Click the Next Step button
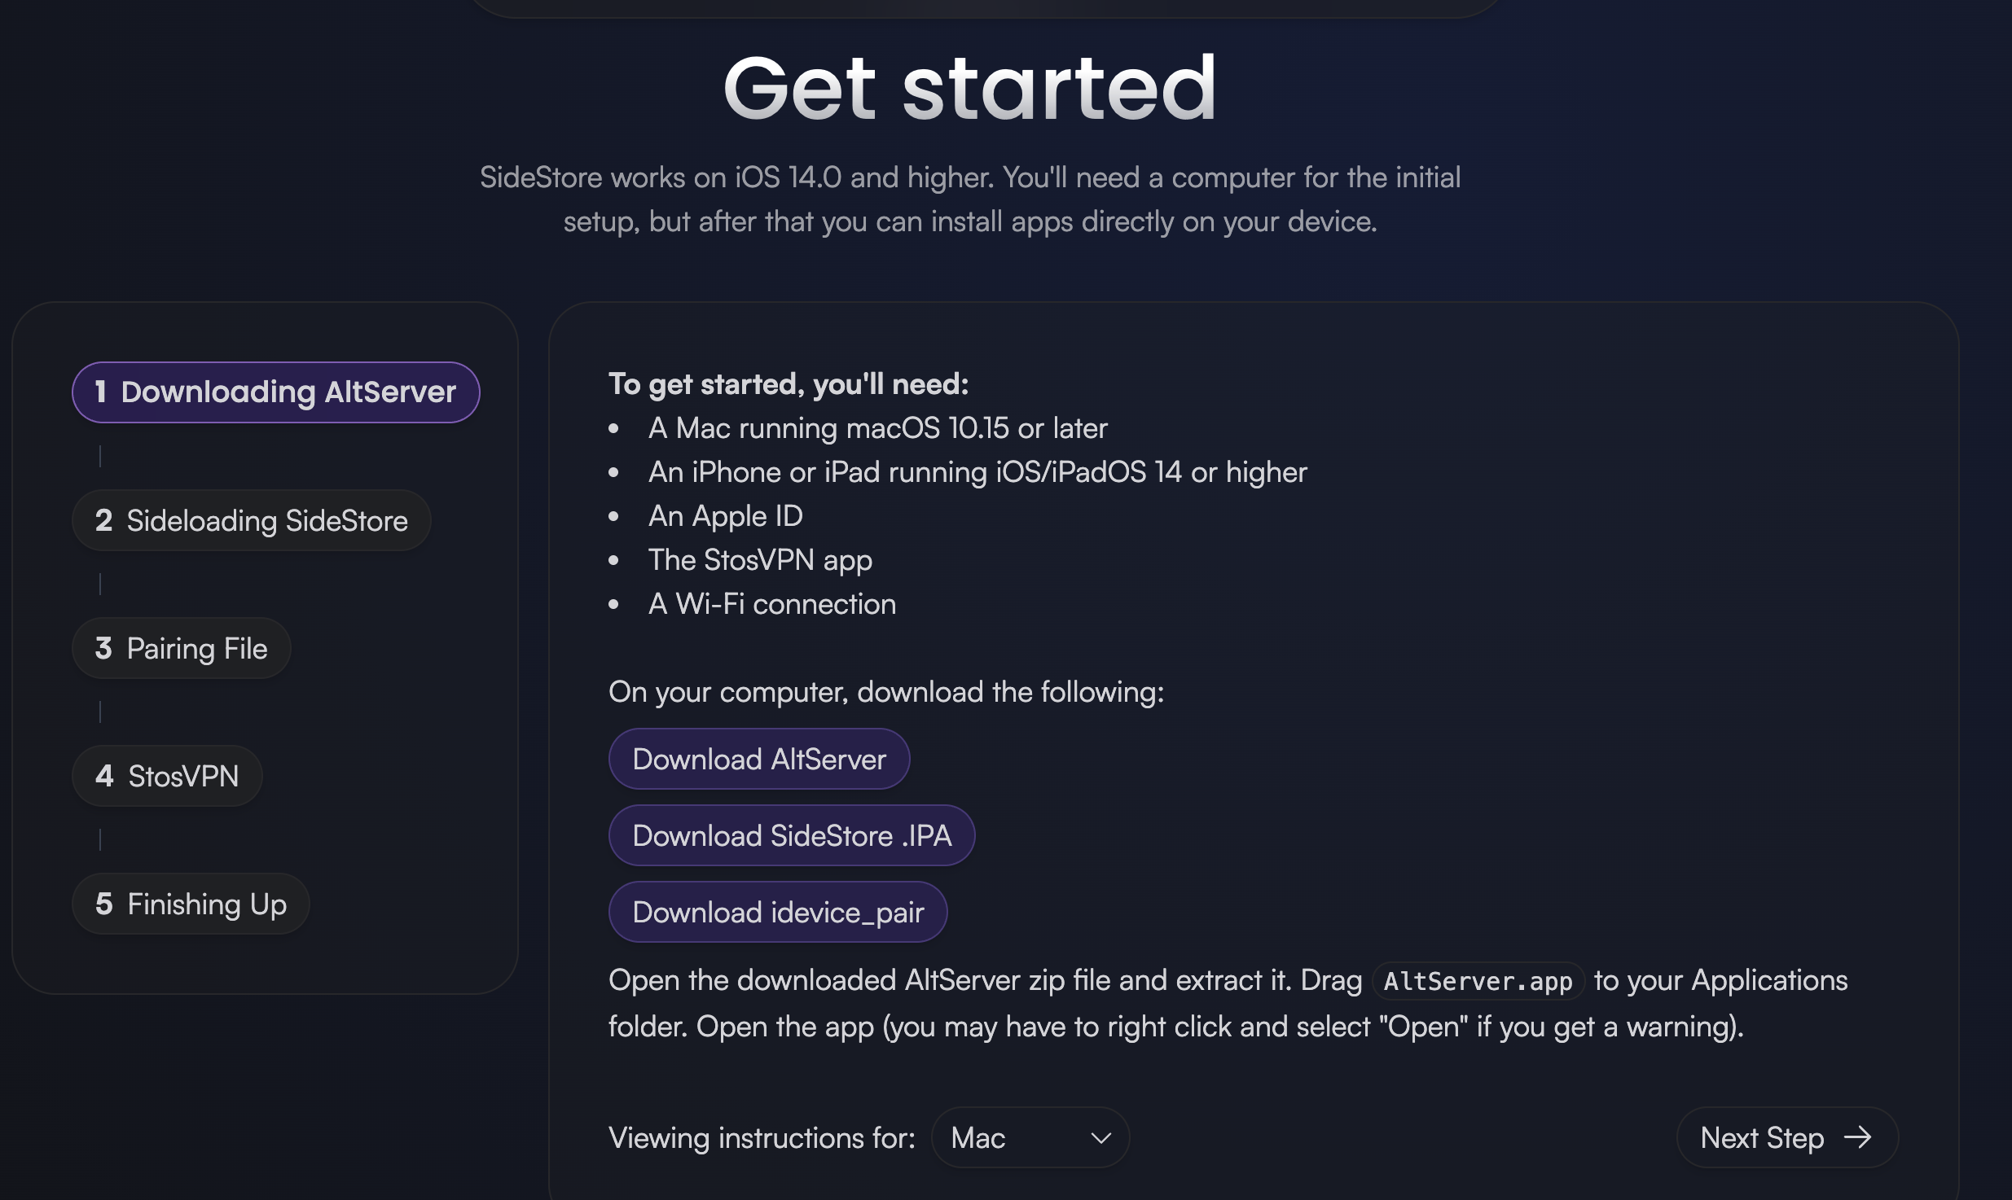This screenshot has height=1200, width=2012. pos(1787,1137)
